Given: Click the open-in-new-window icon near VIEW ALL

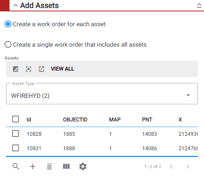Looking at the screenshot, I should click(41, 69).
